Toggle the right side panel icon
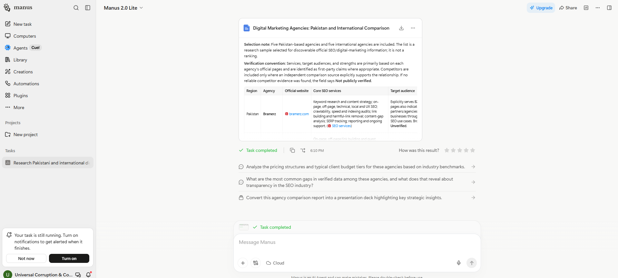The height and width of the screenshot is (278, 618). coord(609,8)
